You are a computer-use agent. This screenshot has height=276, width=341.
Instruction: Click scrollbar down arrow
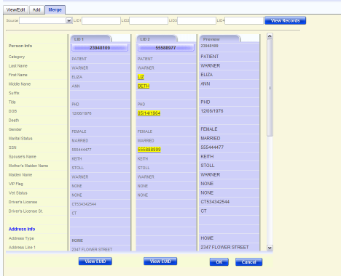coord(270,248)
